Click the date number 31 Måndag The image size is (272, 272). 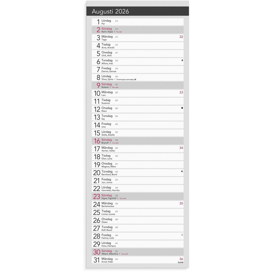click(x=97, y=260)
